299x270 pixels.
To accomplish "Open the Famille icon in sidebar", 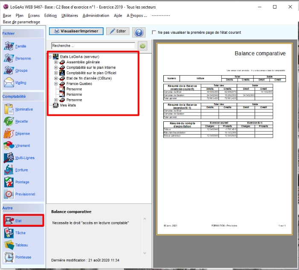I will click(x=9, y=46).
